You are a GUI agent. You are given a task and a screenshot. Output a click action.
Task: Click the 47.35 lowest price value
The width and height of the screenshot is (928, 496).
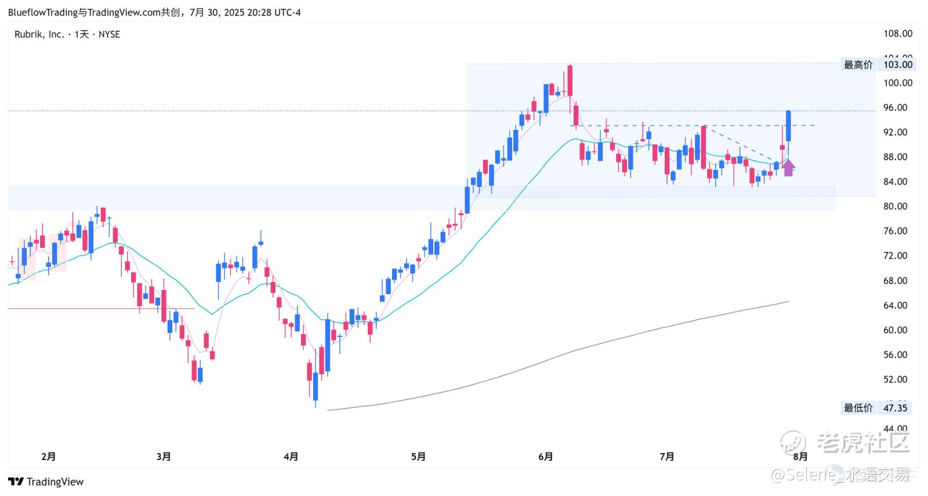pyautogui.click(x=895, y=408)
